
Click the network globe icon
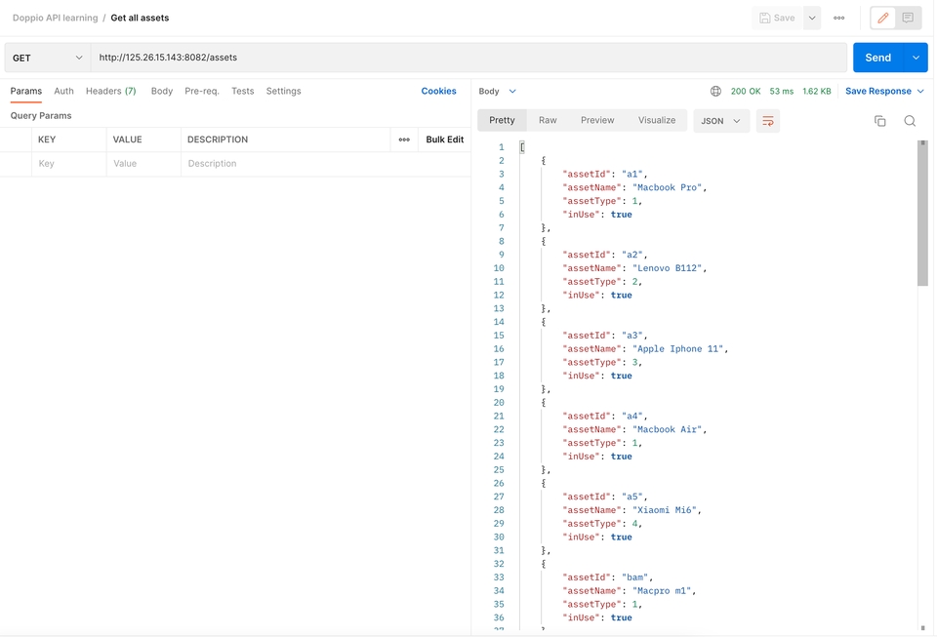(715, 92)
